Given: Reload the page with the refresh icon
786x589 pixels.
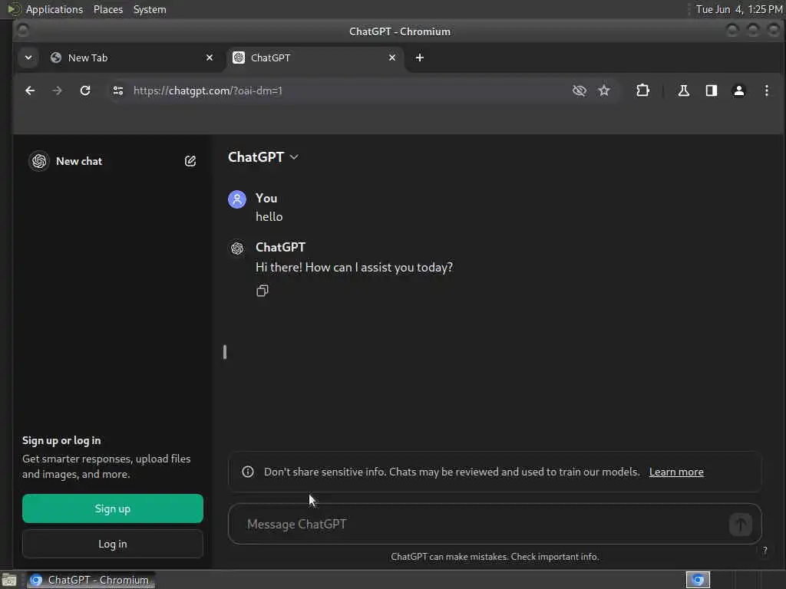Looking at the screenshot, I should (x=85, y=90).
